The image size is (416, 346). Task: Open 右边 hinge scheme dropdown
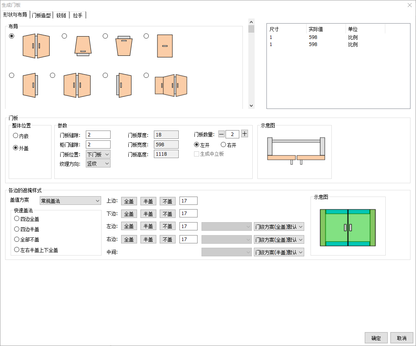279,240
